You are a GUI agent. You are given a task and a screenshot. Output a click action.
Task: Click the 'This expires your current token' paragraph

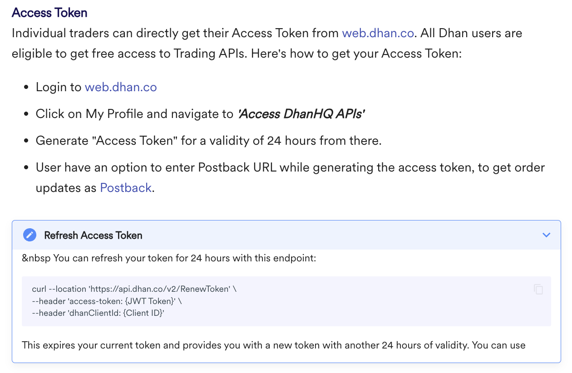(x=273, y=345)
